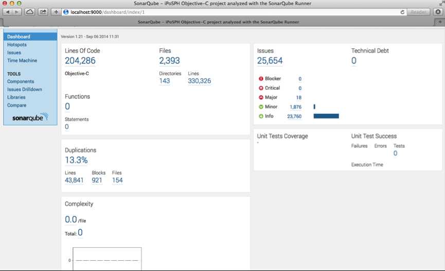Open Issues in the sidebar
The image size is (445, 271).
click(x=14, y=53)
